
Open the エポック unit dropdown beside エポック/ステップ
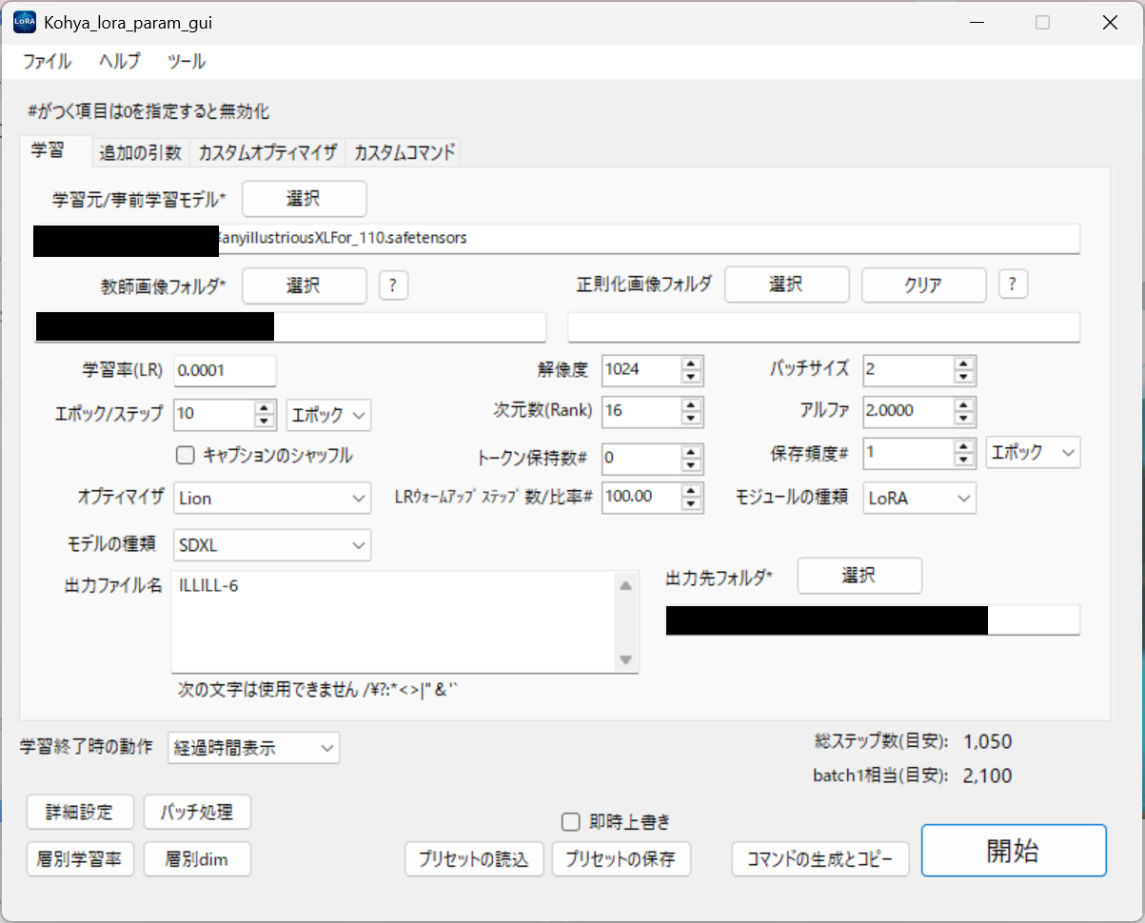coord(328,415)
